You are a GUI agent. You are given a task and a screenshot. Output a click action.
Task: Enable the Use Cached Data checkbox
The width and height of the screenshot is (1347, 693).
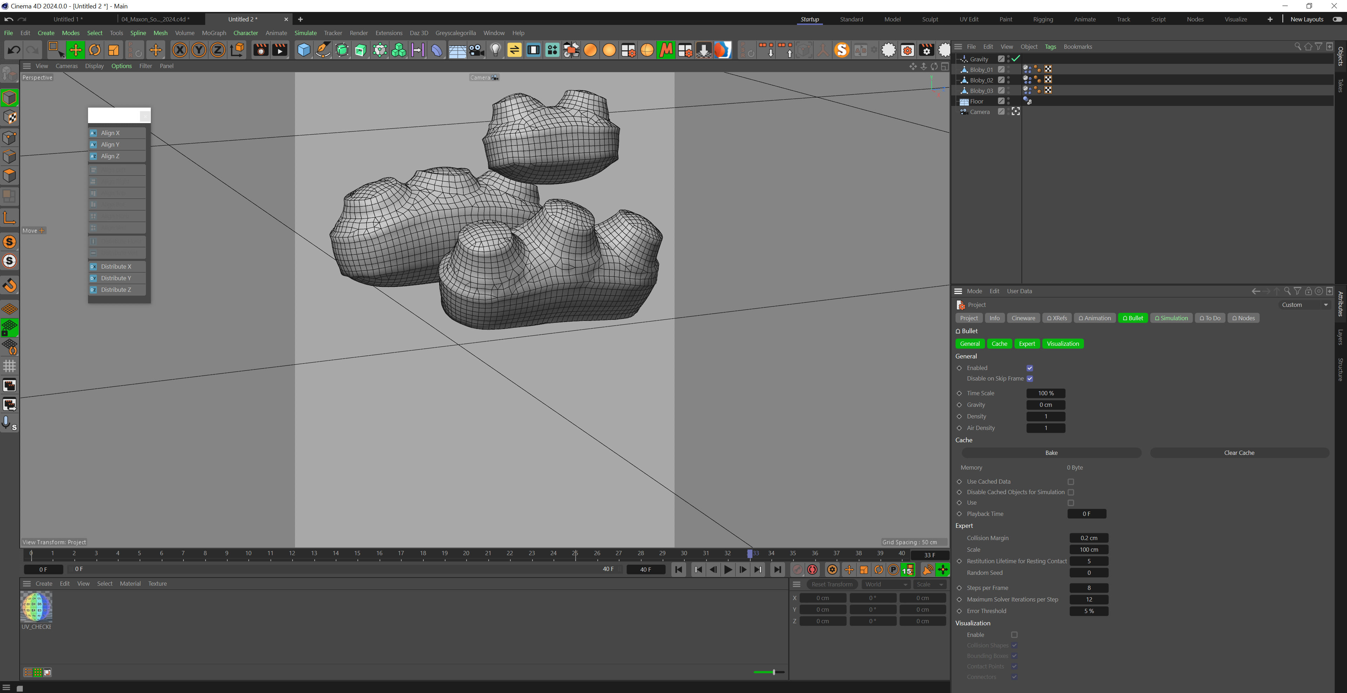tap(1070, 482)
